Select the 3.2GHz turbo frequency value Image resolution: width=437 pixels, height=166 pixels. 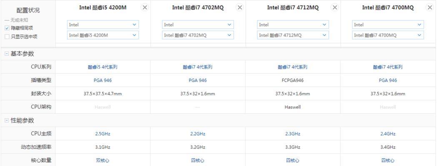click(197, 147)
